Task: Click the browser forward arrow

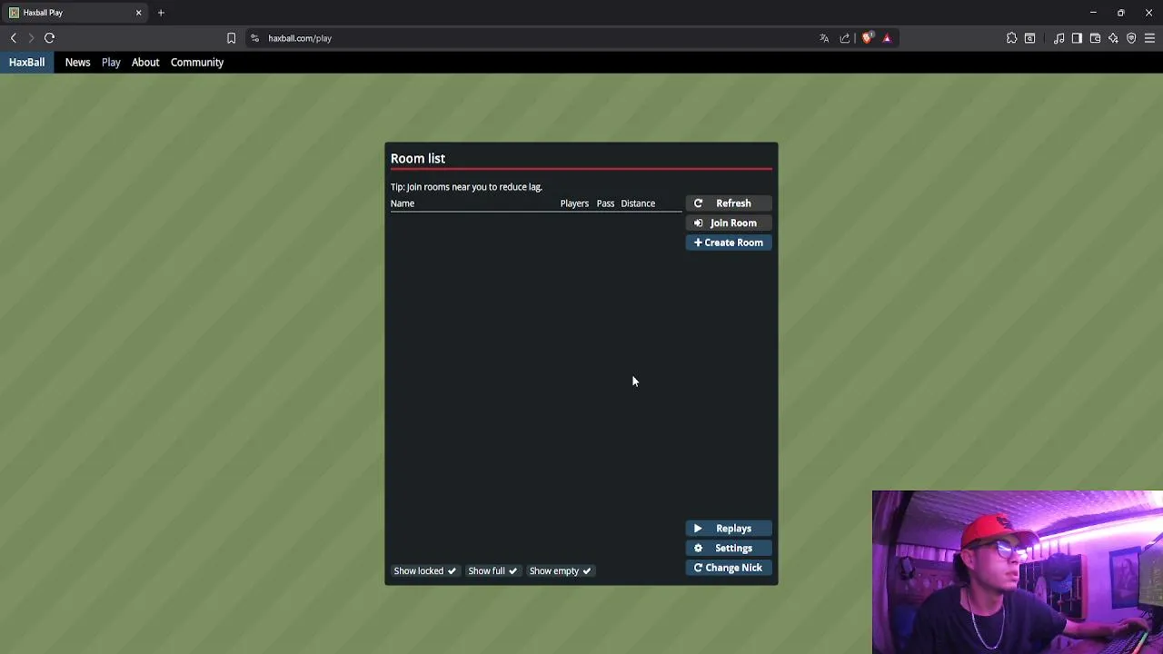Action: [x=31, y=38]
